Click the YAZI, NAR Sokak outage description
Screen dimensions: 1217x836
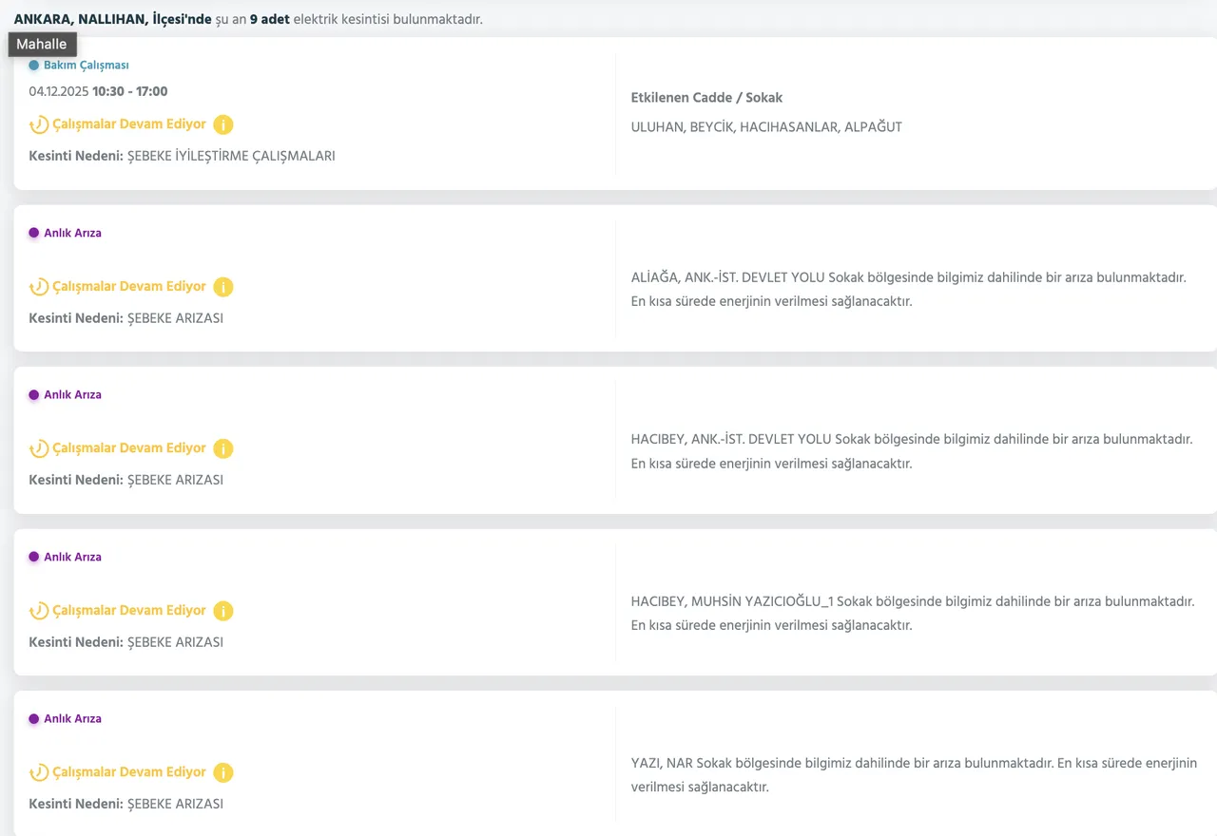pyautogui.click(x=913, y=775)
